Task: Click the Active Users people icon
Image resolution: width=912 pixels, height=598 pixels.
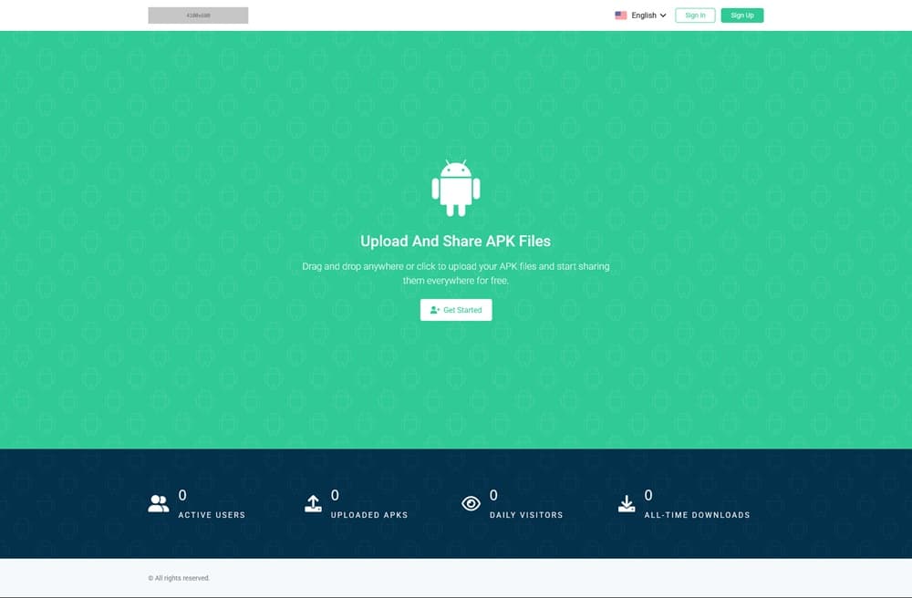Action: tap(159, 503)
